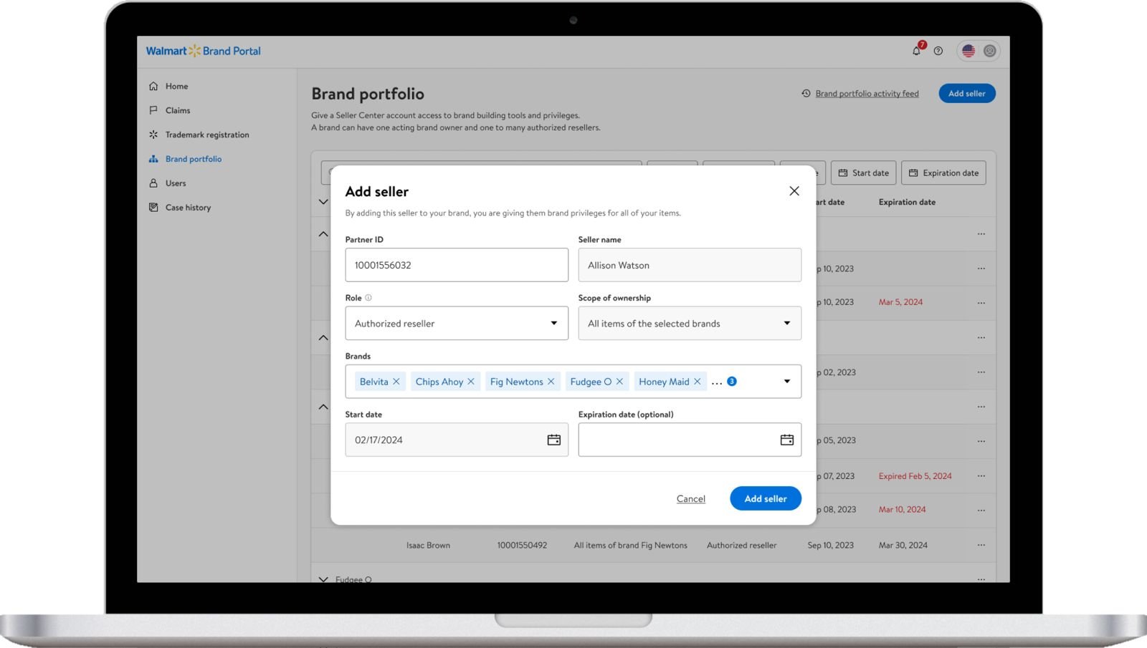Go to Home in sidebar

(x=176, y=86)
